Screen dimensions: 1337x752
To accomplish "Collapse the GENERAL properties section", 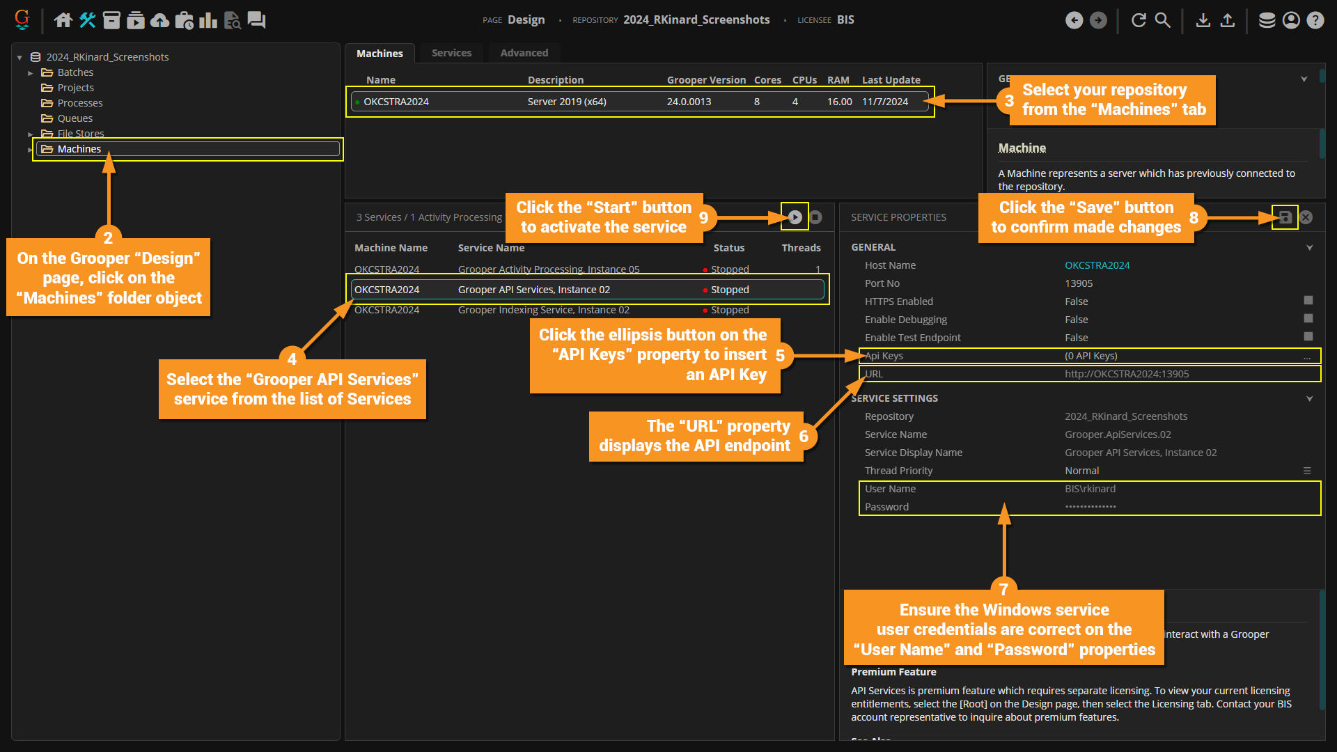I will point(1309,248).
